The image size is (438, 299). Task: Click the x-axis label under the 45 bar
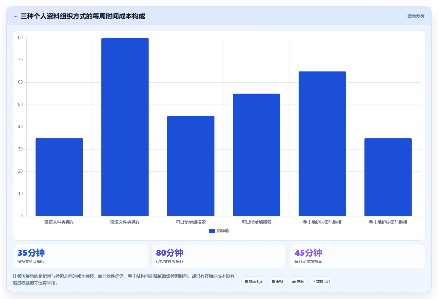coord(191,222)
